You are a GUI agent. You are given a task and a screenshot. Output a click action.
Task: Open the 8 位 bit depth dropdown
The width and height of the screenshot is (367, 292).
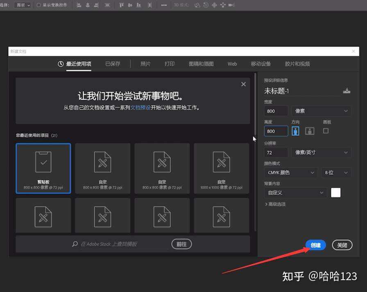pos(336,173)
